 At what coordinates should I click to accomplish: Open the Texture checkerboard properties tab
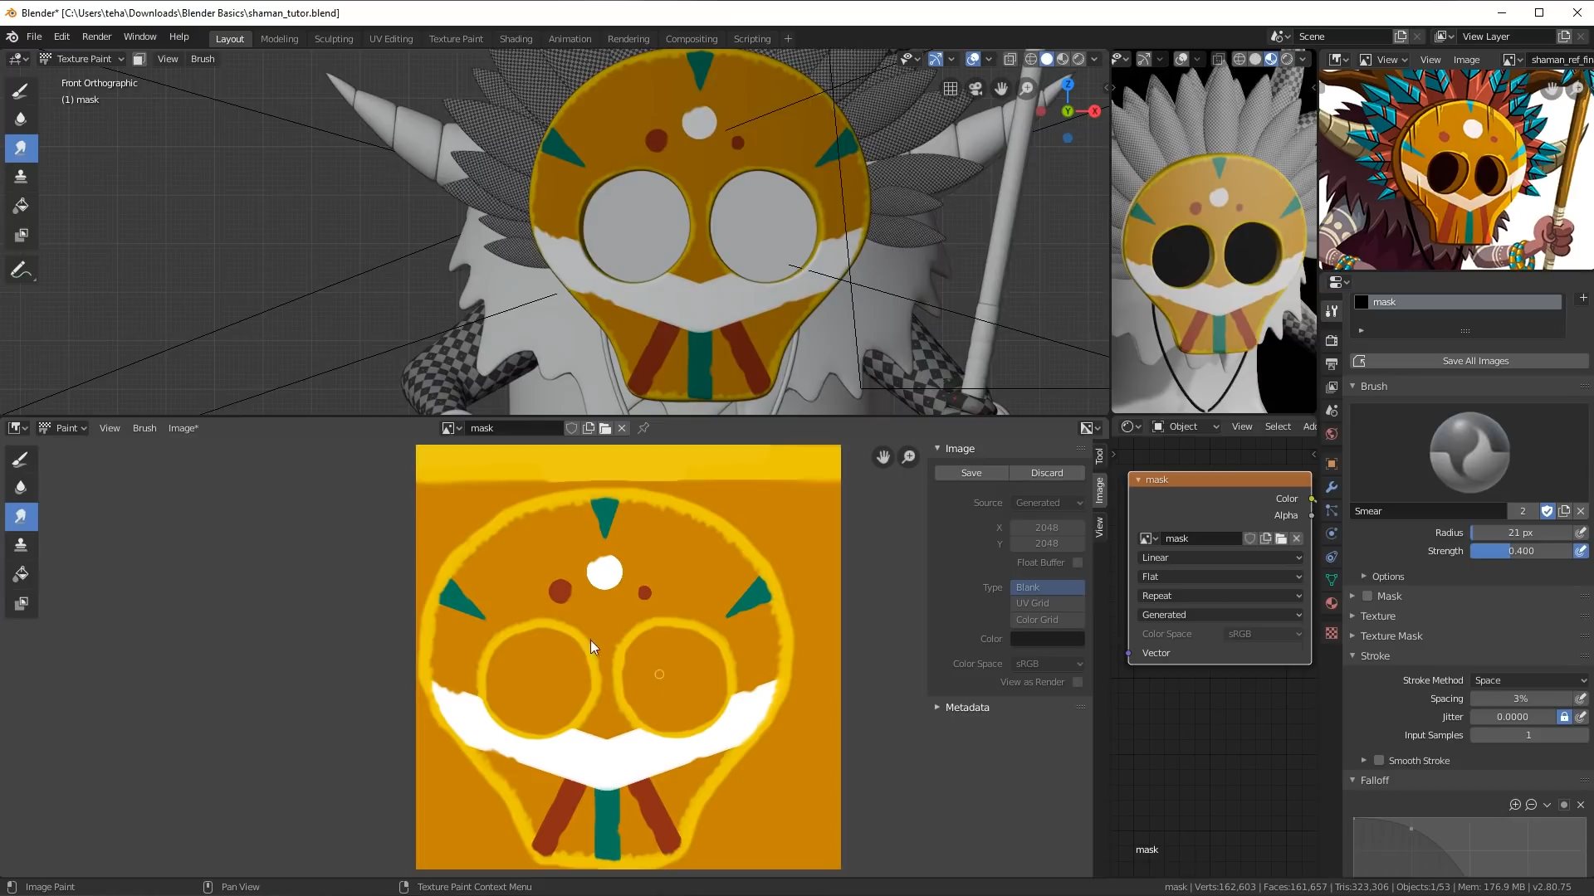pos(1332,633)
